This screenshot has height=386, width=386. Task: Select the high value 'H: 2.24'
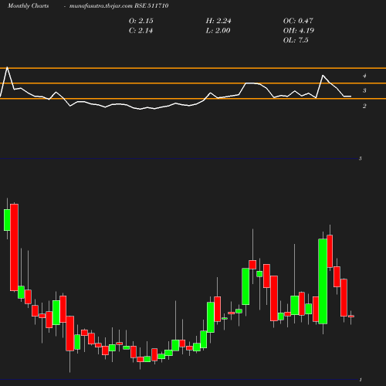coord(218,21)
